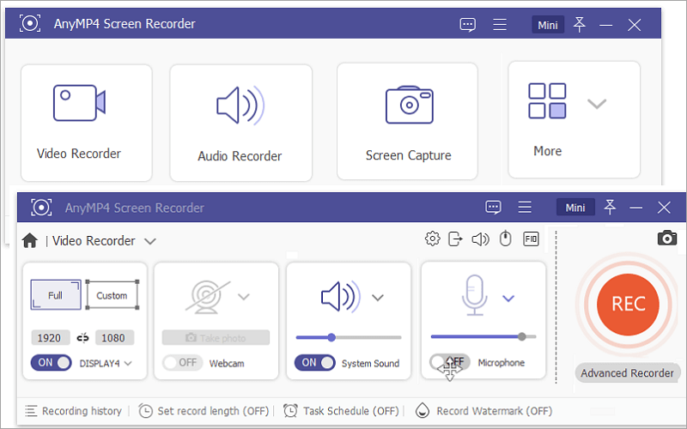Open Recording history
The image size is (687, 429).
point(74,411)
